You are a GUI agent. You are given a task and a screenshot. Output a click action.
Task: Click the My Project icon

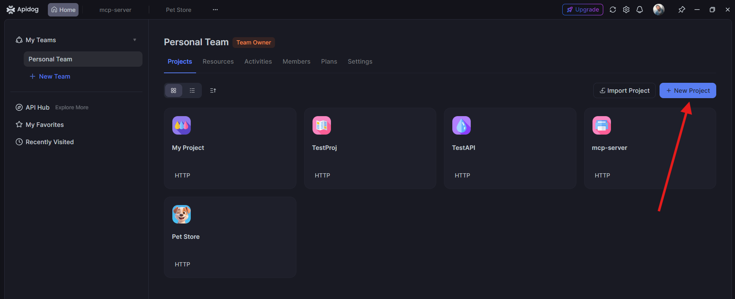pos(182,125)
